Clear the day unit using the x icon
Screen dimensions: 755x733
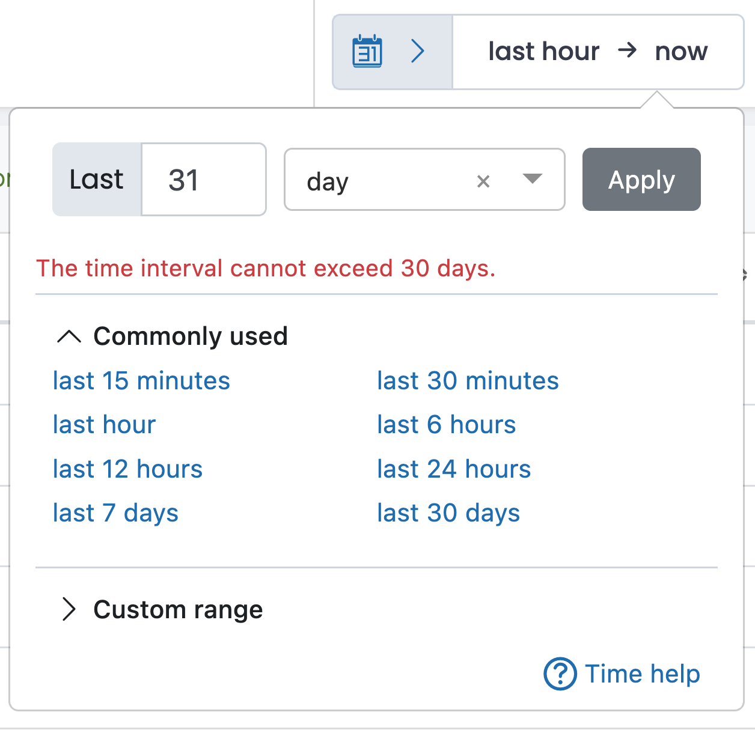point(484,181)
